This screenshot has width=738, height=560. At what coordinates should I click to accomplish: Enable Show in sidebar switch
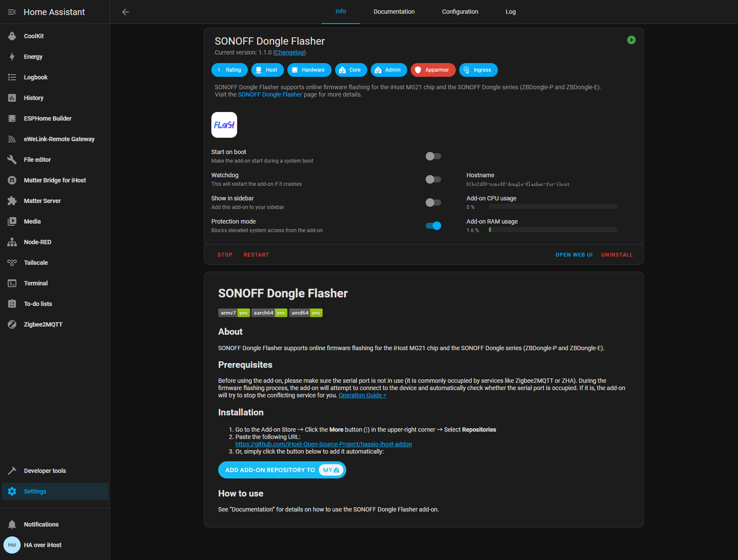click(x=433, y=203)
